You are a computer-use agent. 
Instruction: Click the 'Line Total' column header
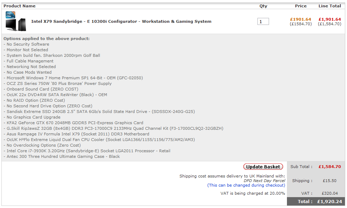(330, 6)
